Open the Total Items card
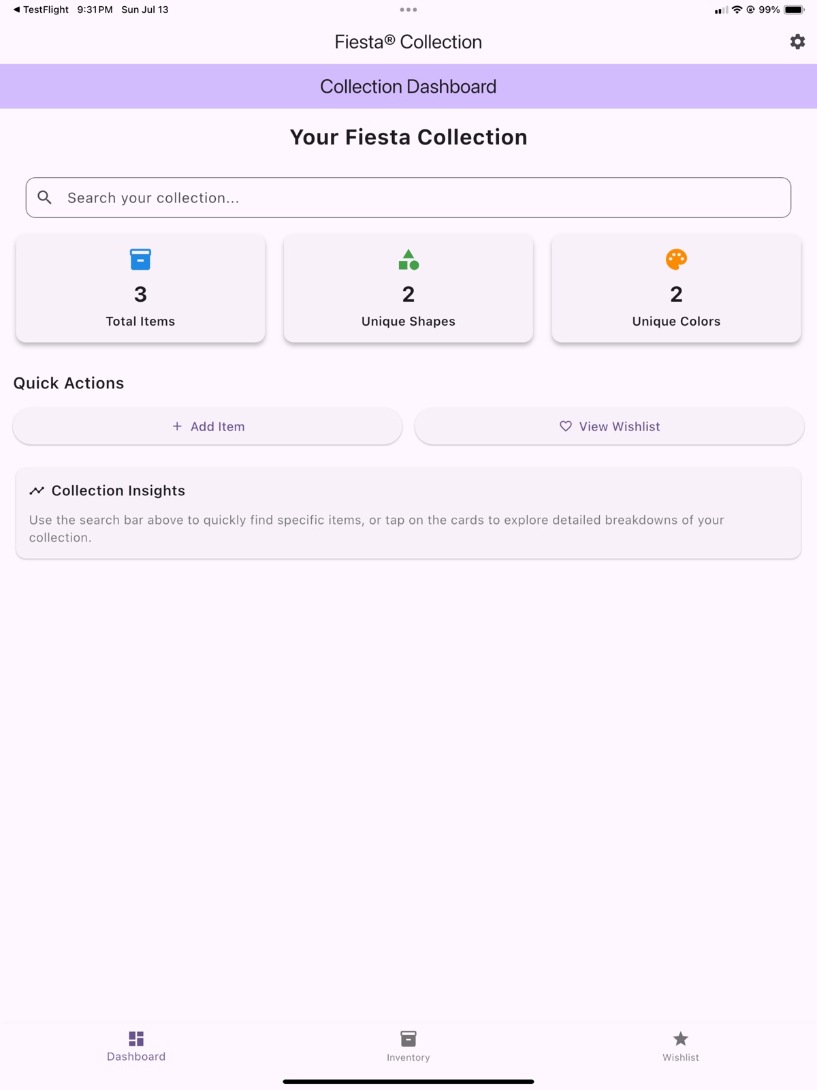The width and height of the screenshot is (817, 1090). (x=140, y=288)
